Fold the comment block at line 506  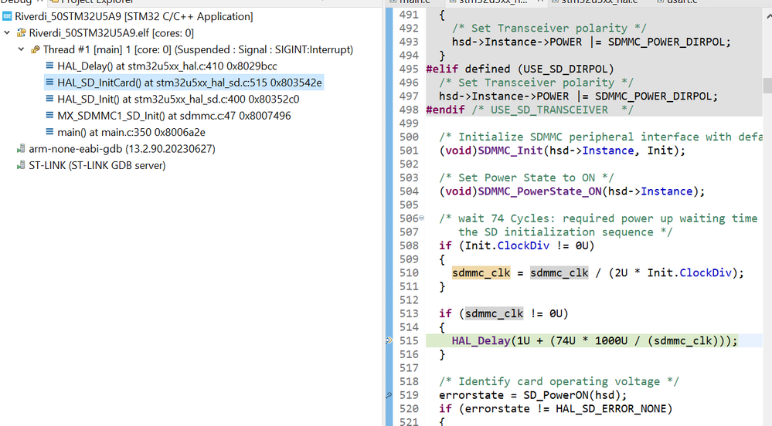click(421, 218)
